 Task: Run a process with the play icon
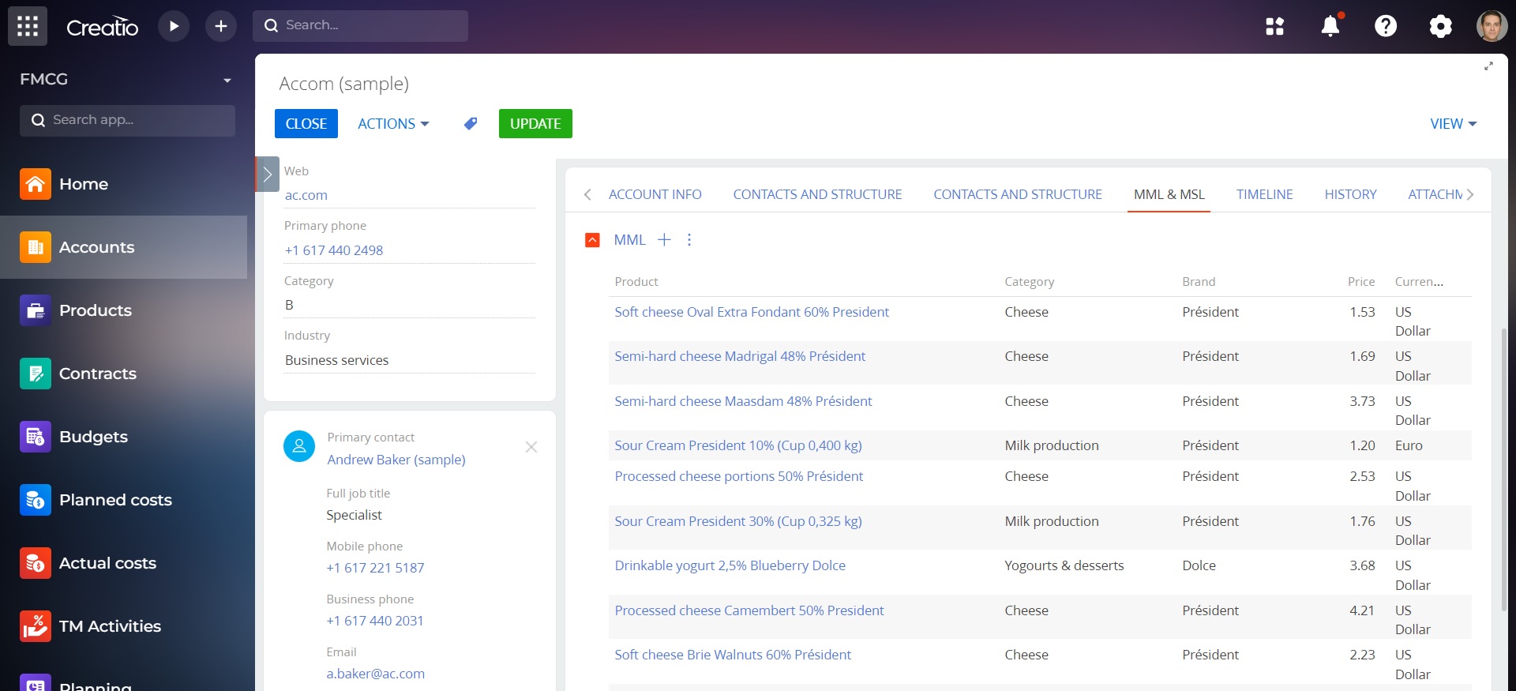pyautogui.click(x=174, y=26)
